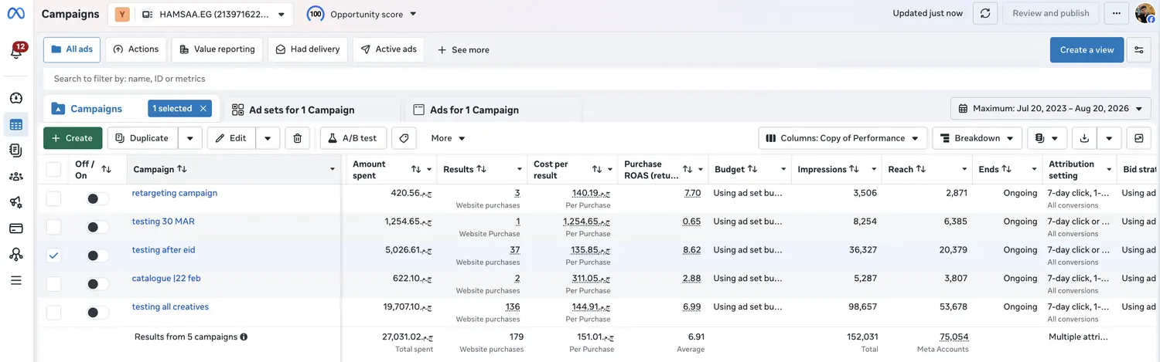Uncheck the testing after eid row checkbox
The width and height of the screenshot is (1160, 362).
[x=53, y=255]
